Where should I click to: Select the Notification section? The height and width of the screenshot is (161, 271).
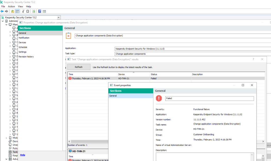point(24,38)
